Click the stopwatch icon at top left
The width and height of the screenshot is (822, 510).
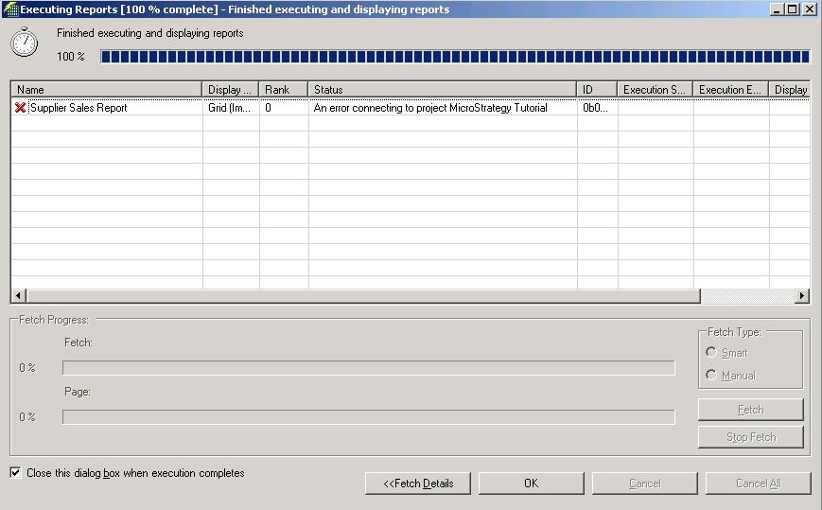pyautogui.click(x=25, y=43)
